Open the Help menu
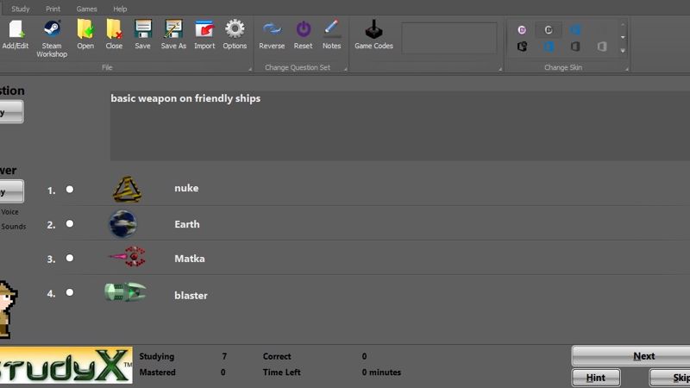The height and width of the screenshot is (388, 690). (120, 9)
